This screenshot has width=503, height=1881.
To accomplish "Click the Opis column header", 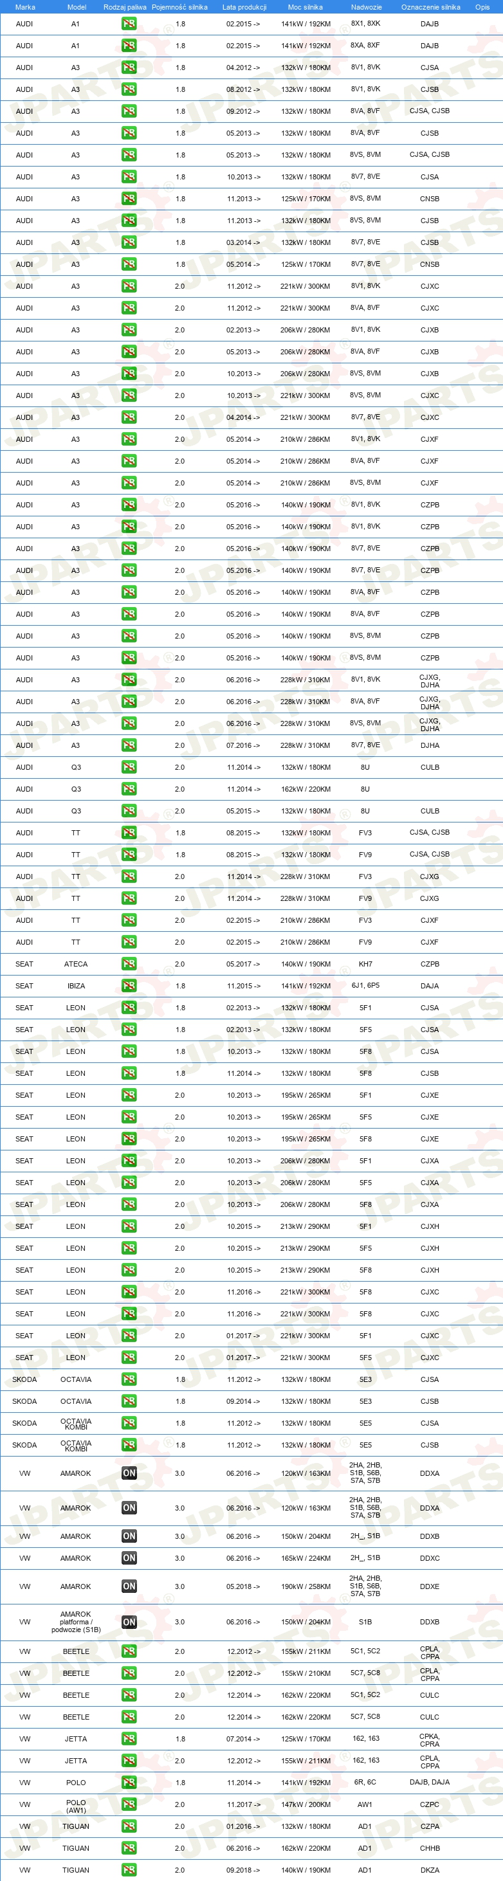I will (x=482, y=7).
